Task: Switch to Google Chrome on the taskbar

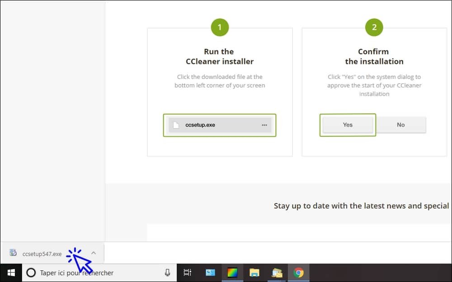Action: point(298,273)
